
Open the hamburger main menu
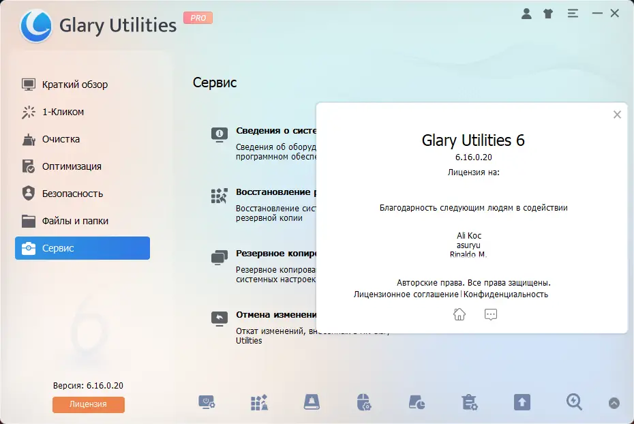(573, 14)
